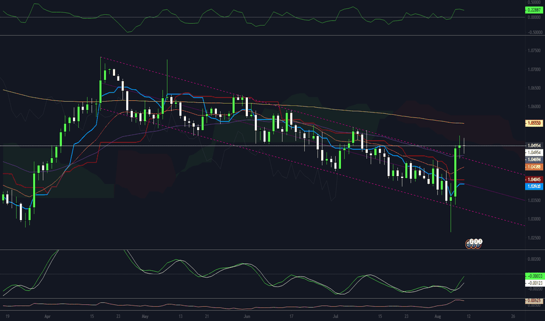Click the blue 1.03930 price label
Viewport: 545px width, 321px height.
tap(533, 186)
